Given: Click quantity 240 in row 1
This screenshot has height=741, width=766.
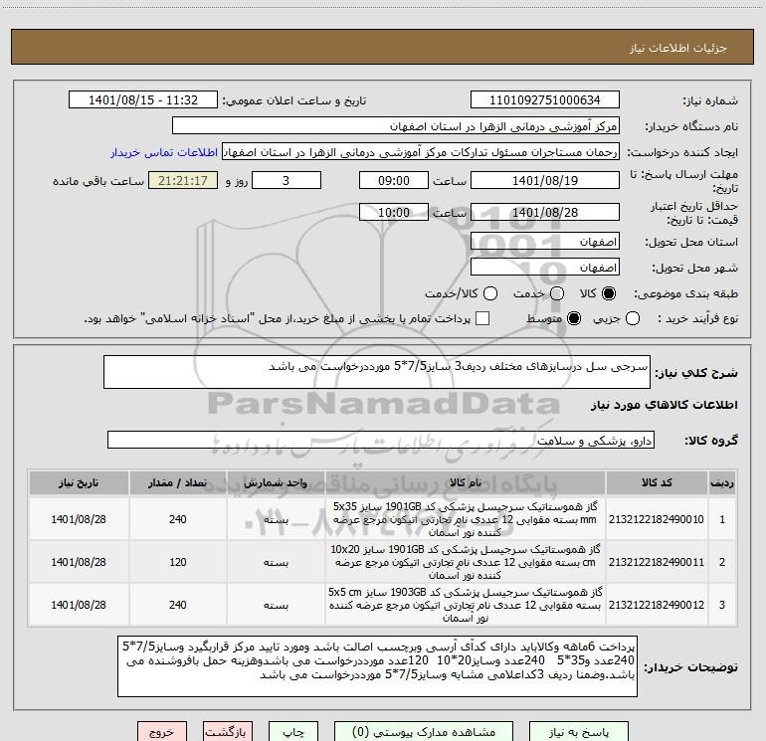Looking at the screenshot, I should [x=178, y=519].
